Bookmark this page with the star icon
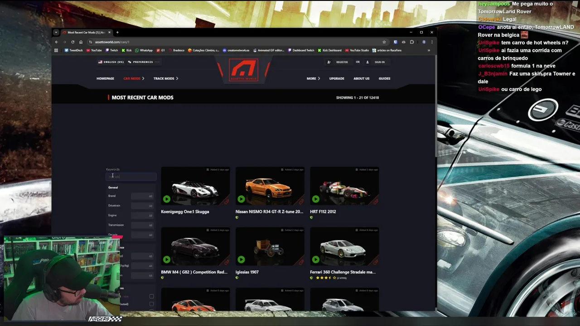 click(x=384, y=42)
